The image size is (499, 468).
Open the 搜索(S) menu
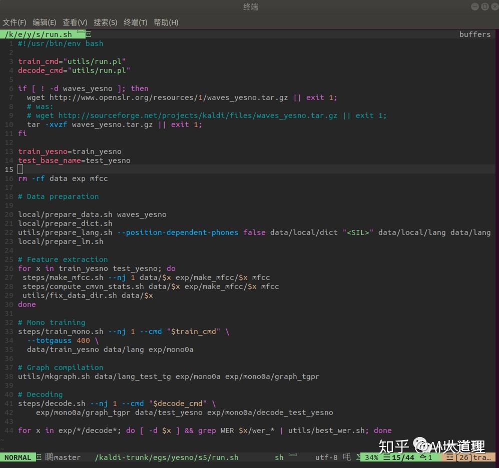pos(105,22)
